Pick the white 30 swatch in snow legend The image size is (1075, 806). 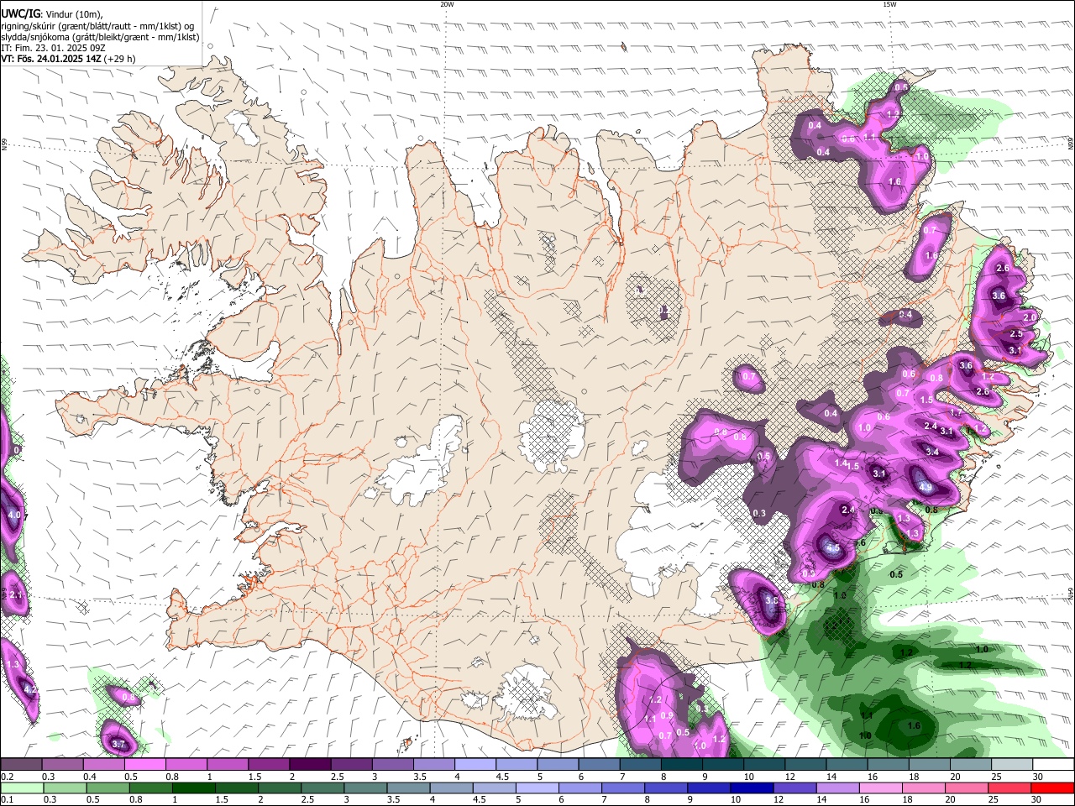point(1053,765)
